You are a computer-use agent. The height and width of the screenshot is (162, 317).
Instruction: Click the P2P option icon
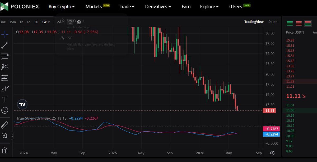(62, 38)
